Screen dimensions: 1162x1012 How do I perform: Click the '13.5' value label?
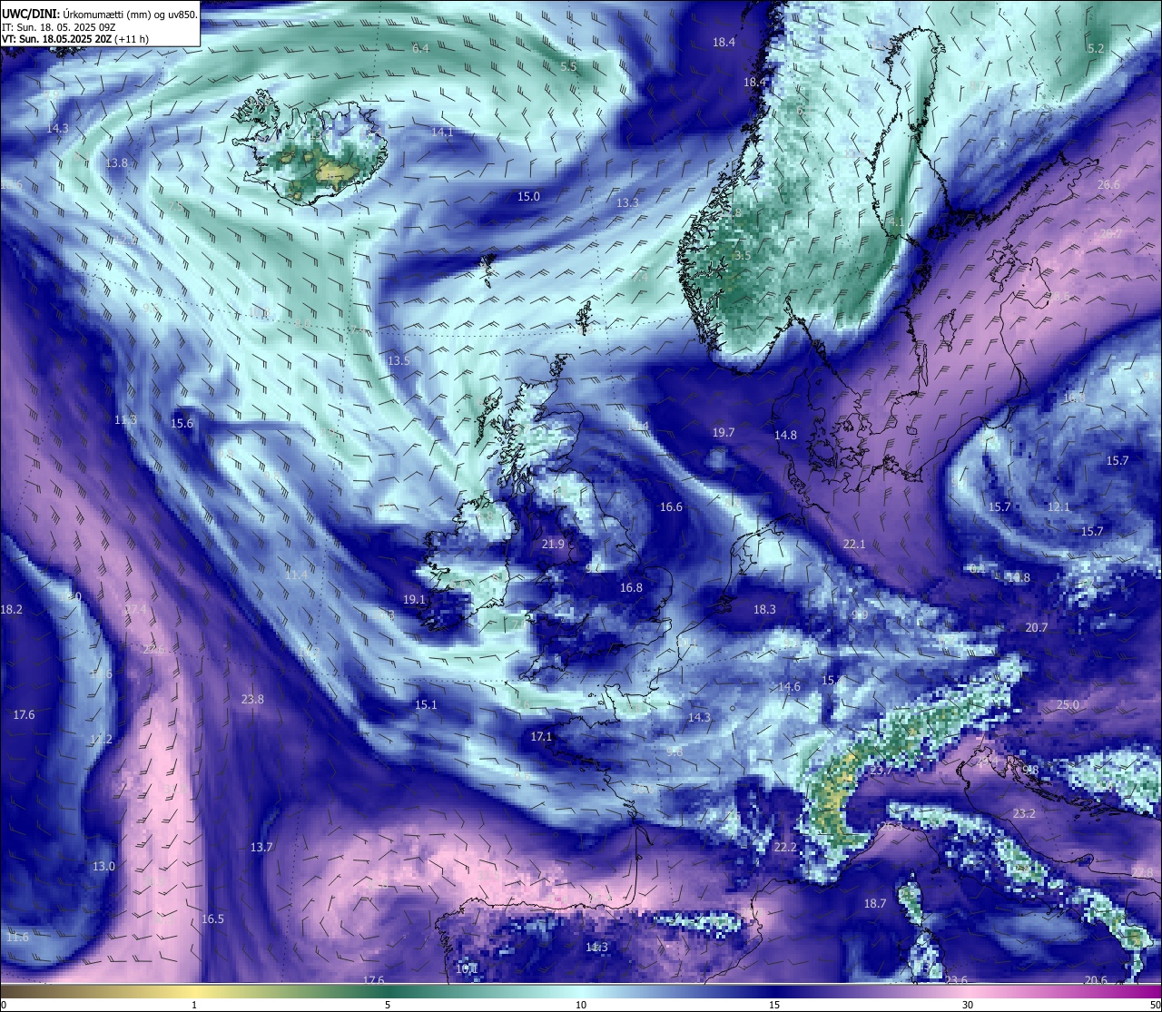[399, 361]
